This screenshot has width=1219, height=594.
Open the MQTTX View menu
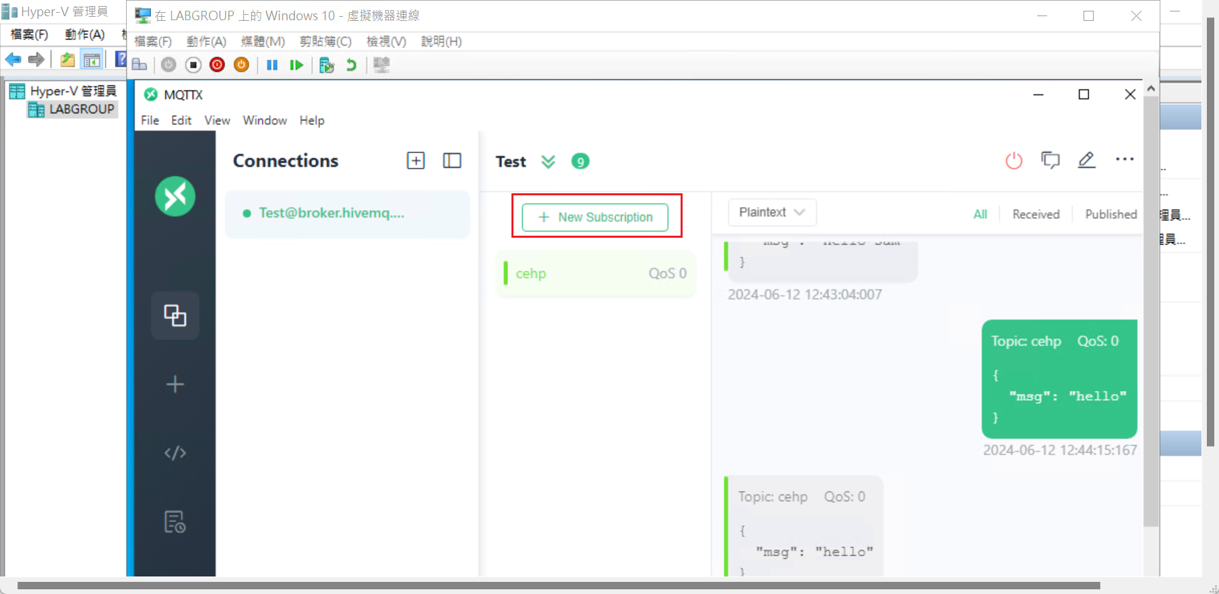(x=217, y=121)
